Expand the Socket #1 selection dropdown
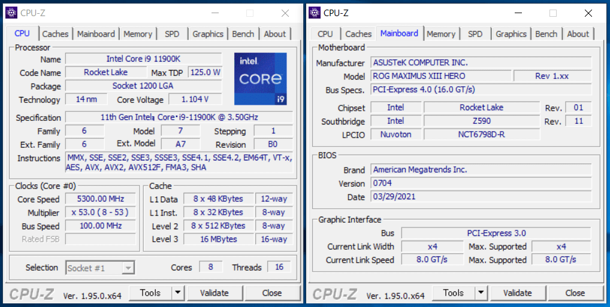Image resolution: width=610 pixels, height=307 pixels. tap(128, 268)
